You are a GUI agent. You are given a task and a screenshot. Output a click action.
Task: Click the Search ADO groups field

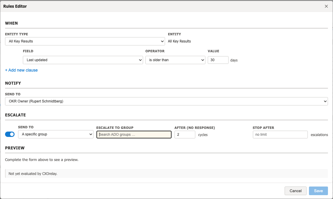coord(134,135)
